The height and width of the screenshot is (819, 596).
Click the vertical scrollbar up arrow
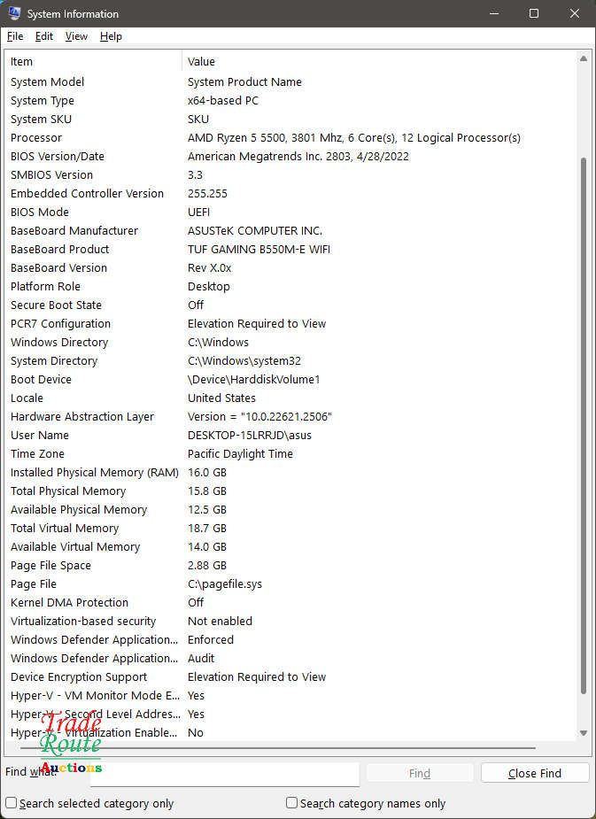point(584,58)
